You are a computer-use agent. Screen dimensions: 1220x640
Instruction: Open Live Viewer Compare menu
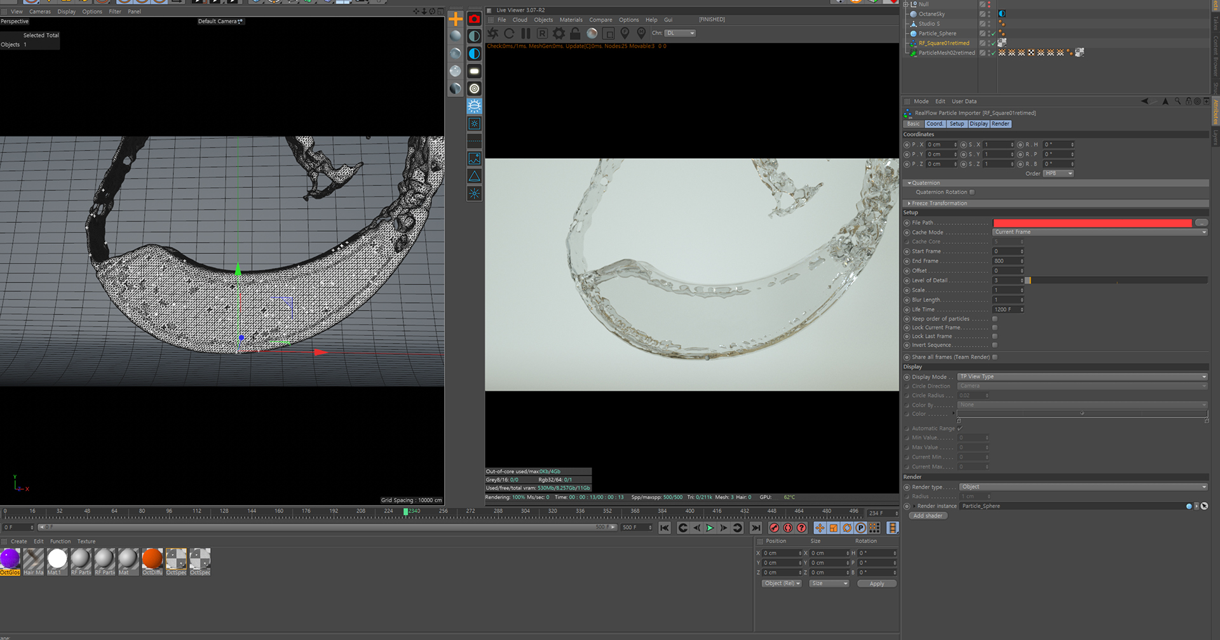point(600,20)
